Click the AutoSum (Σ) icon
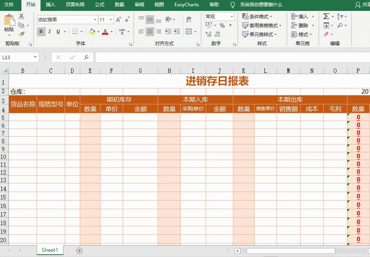Screen dimensions: 370x257 pyautogui.click(x=326, y=16)
